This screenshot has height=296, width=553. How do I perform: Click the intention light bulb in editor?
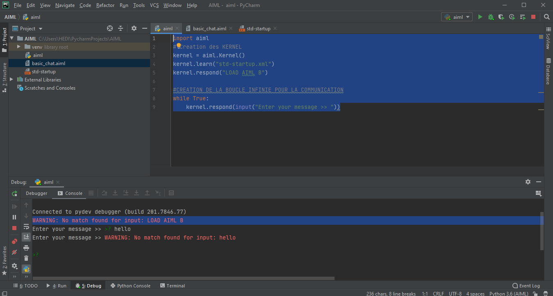179,46
